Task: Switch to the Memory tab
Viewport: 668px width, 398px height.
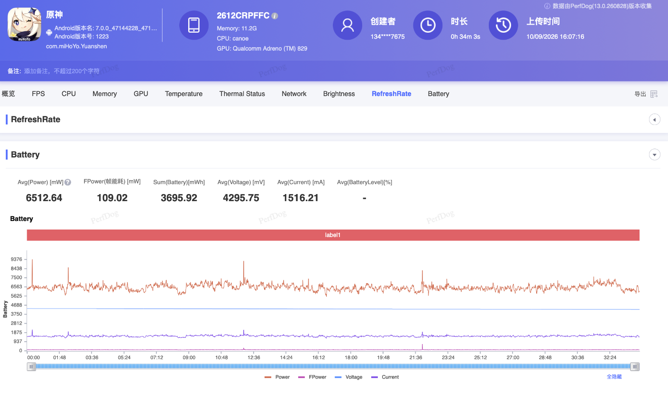Action: (x=105, y=94)
